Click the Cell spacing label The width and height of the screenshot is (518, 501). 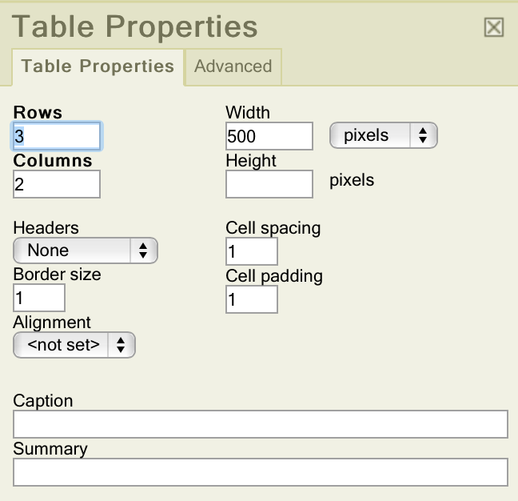(x=273, y=229)
